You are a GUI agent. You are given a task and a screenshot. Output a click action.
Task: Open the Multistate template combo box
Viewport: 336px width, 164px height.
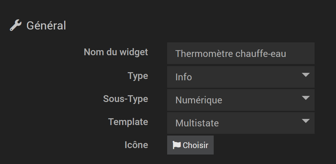point(241,123)
